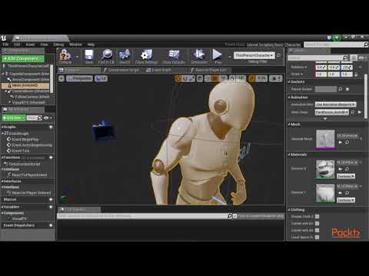The height and width of the screenshot is (276, 369).
Task: Click magnifier icon next to Anim Class
Action: click(x=353, y=112)
